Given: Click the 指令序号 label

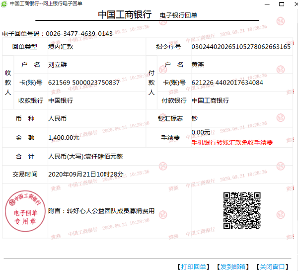Looking at the screenshot, I should pos(168,47).
